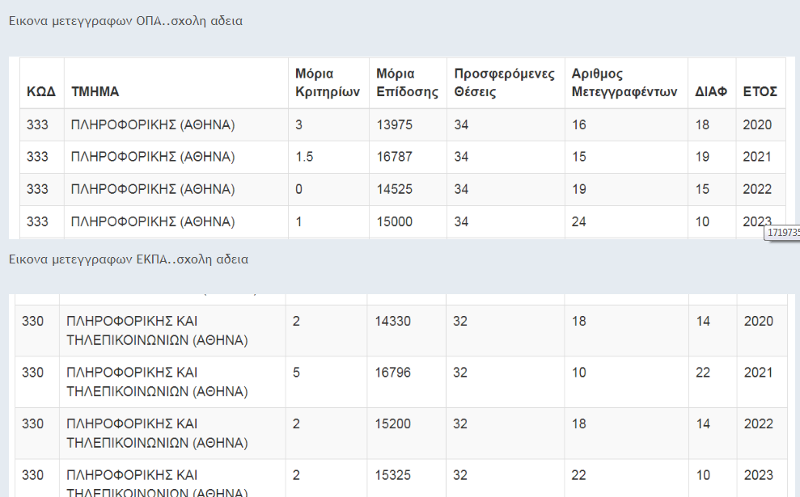Image resolution: width=800 pixels, height=497 pixels.
Task: Click the 14330 score in ΕΚΠΑ table
Action: (392, 321)
